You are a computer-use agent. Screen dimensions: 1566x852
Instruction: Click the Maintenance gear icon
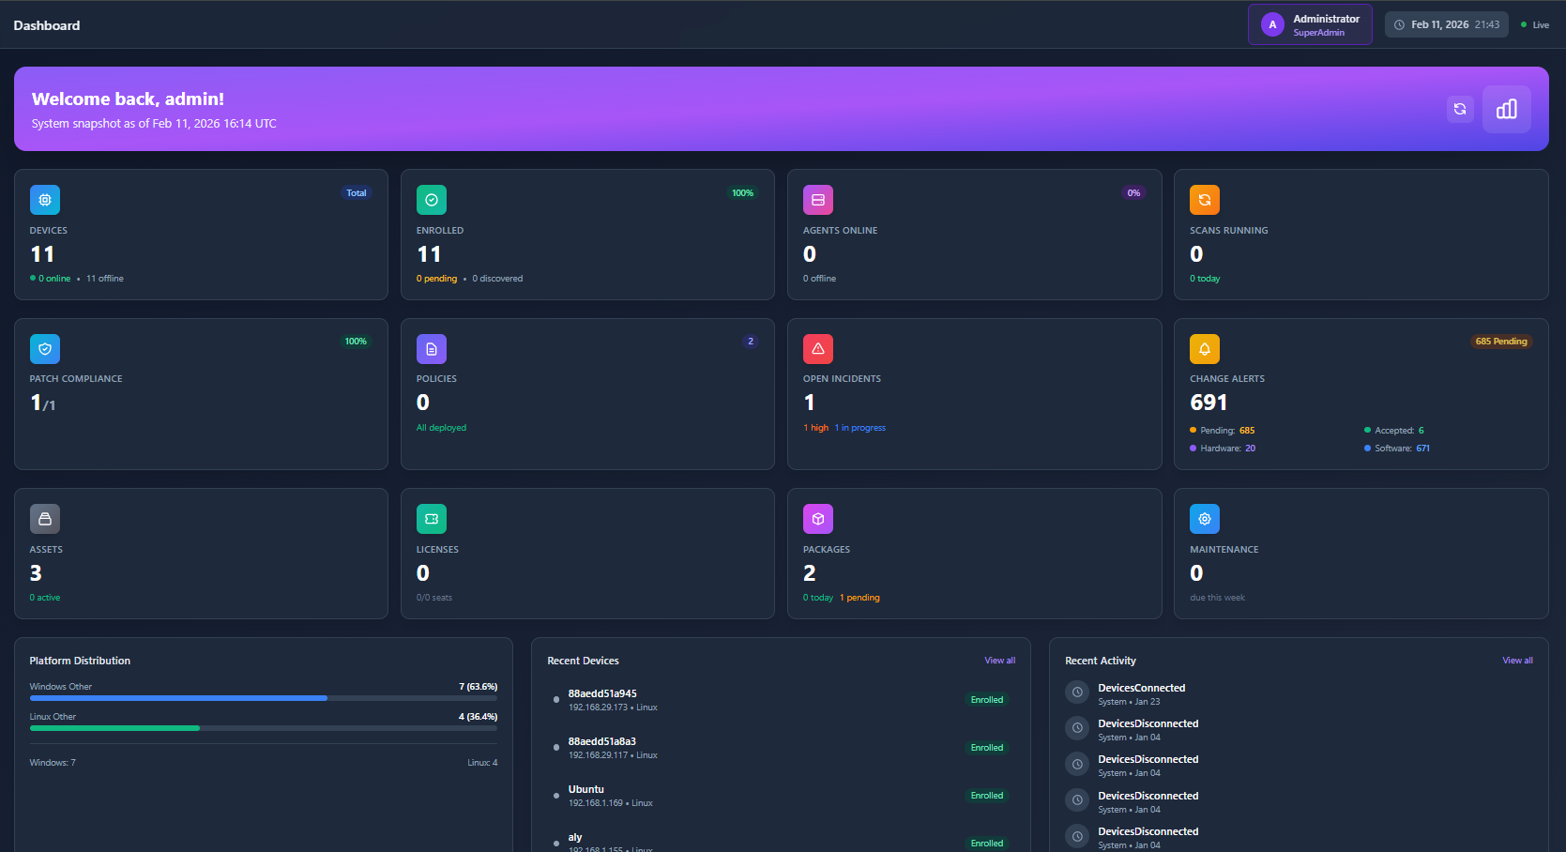(x=1204, y=518)
